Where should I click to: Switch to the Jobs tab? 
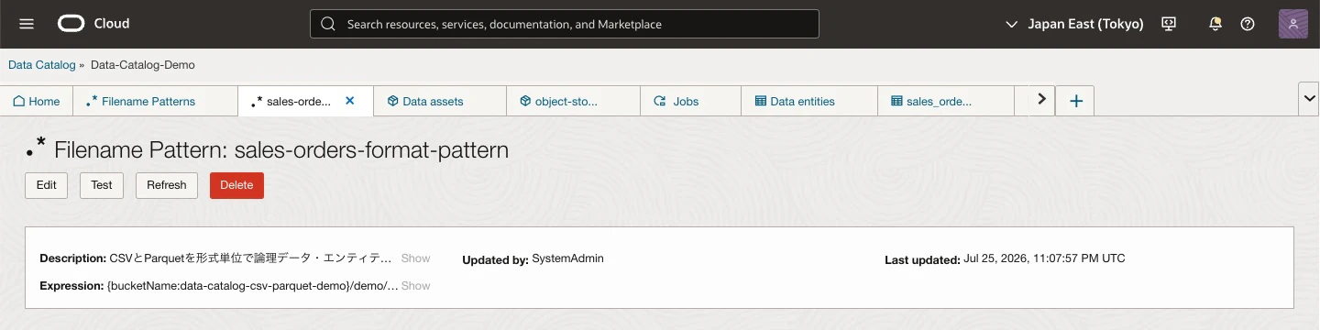click(x=690, y=101)
